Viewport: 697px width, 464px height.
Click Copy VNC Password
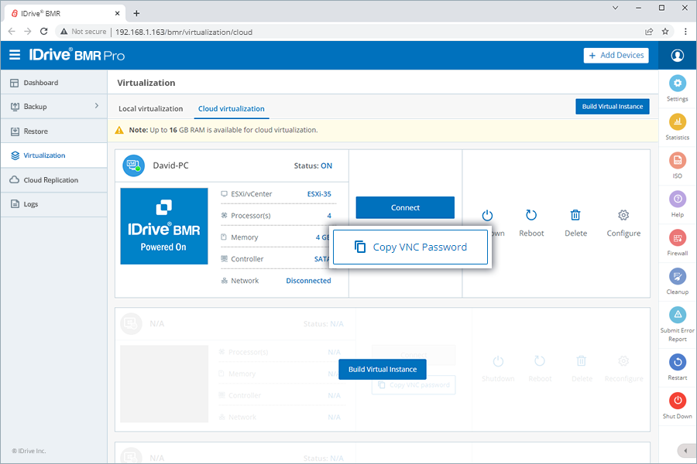pyautogui.click(x=410, y=247)
